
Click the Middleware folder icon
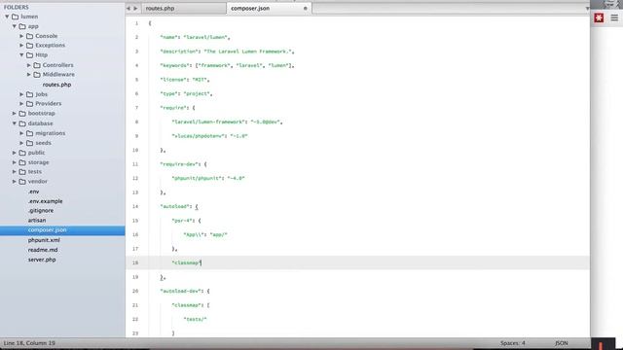(x=37, y=74)
